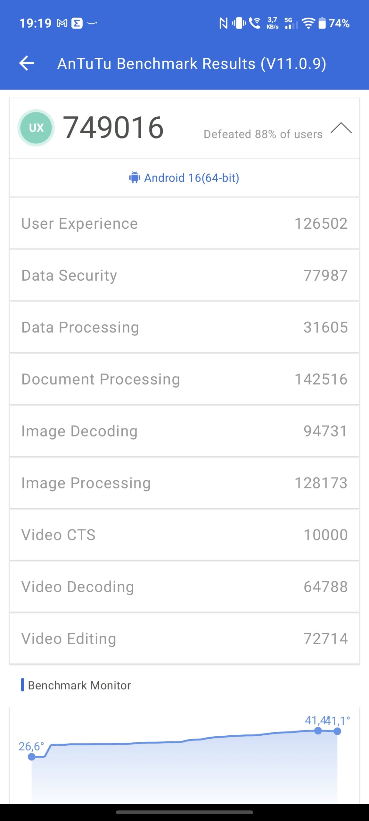
Task: Tap the vibrate mode status icon
Action: [x=239, y=23]
